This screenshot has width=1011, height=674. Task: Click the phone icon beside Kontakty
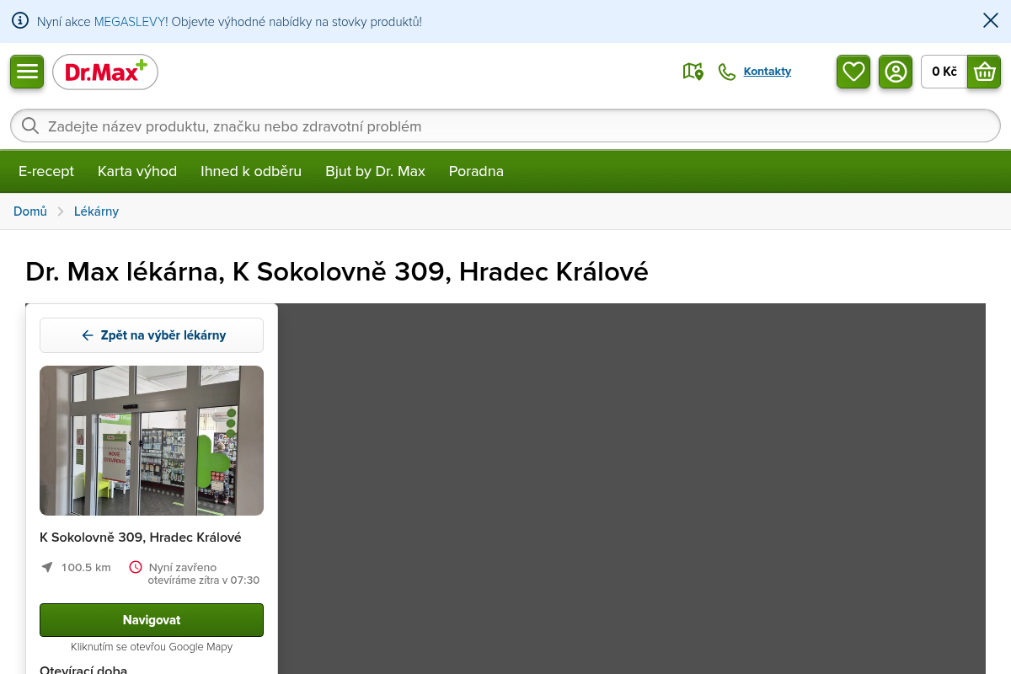[x=726, y=72]
